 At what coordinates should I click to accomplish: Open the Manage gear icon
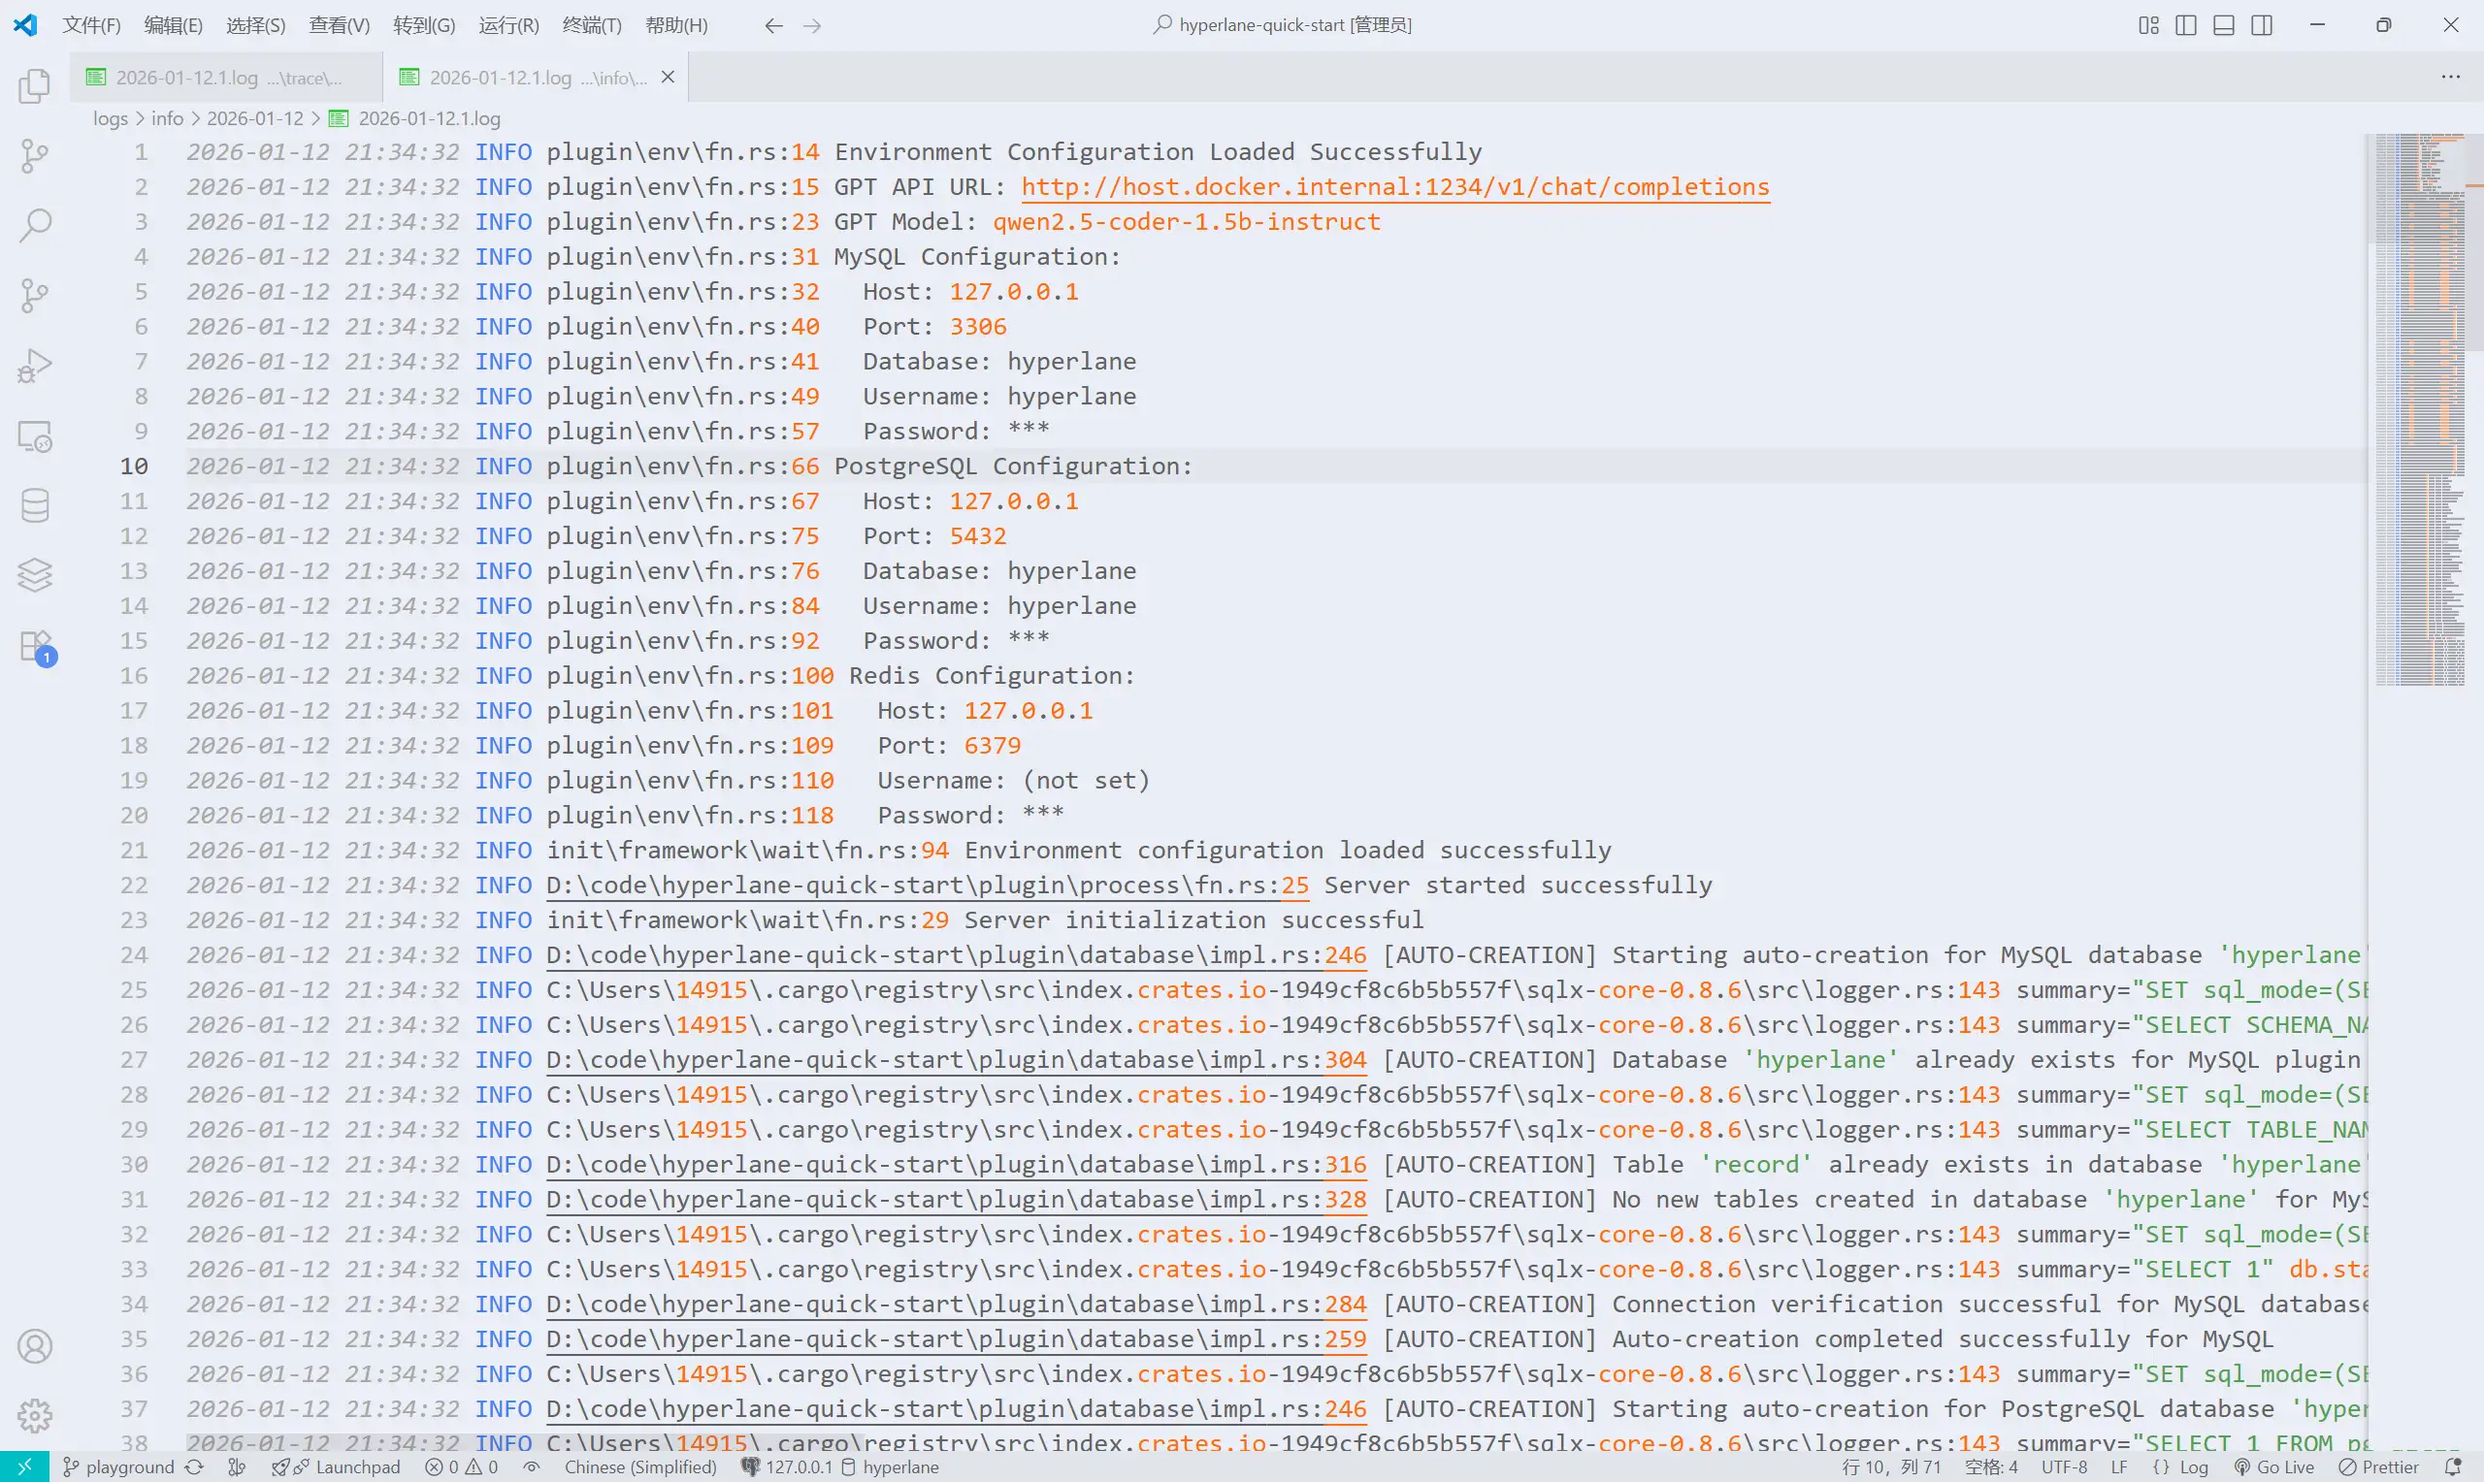point(35,1415)
